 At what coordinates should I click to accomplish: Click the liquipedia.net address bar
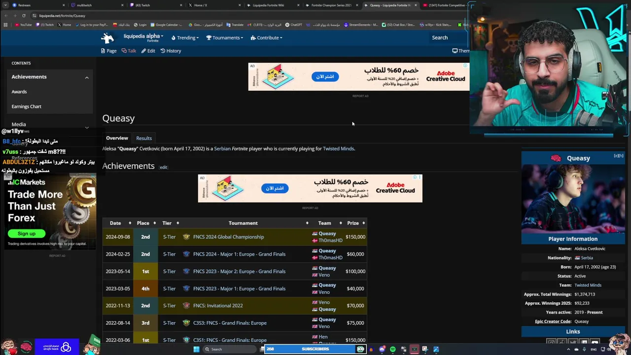246,15
